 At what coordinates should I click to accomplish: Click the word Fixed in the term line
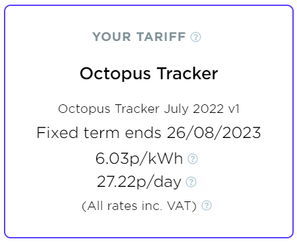pos(57,133)
